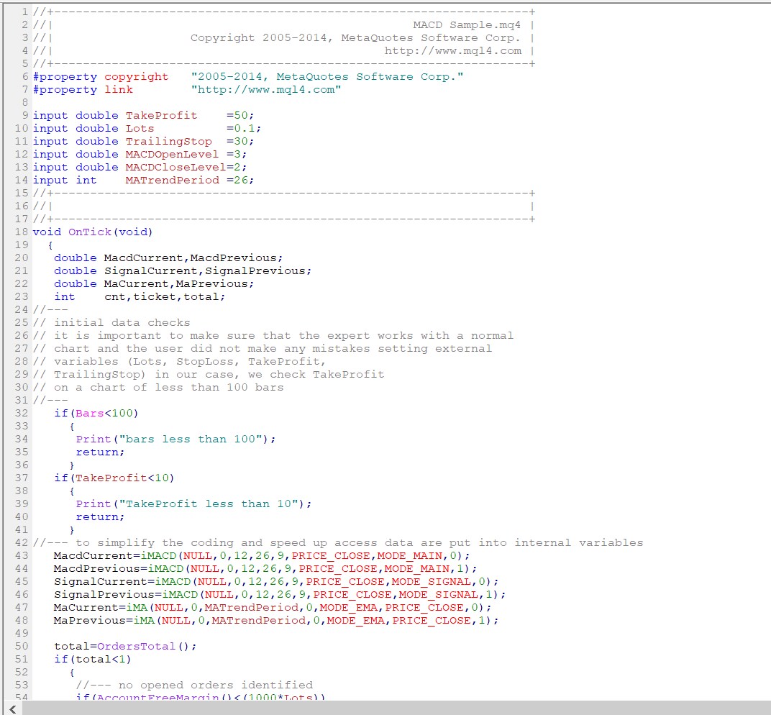Click the "MACDOpenLevel" input name
Viewport: 771px width, 715px height.
pyautogui.click(x=172, y=155)
